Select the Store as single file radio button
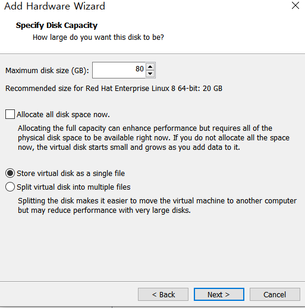 pos(10,173)
